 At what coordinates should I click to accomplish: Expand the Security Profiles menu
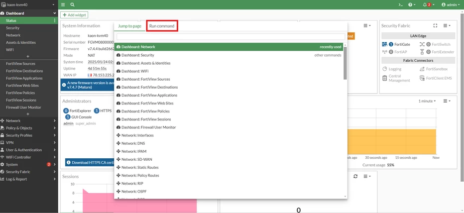click(x=28, y=135)
